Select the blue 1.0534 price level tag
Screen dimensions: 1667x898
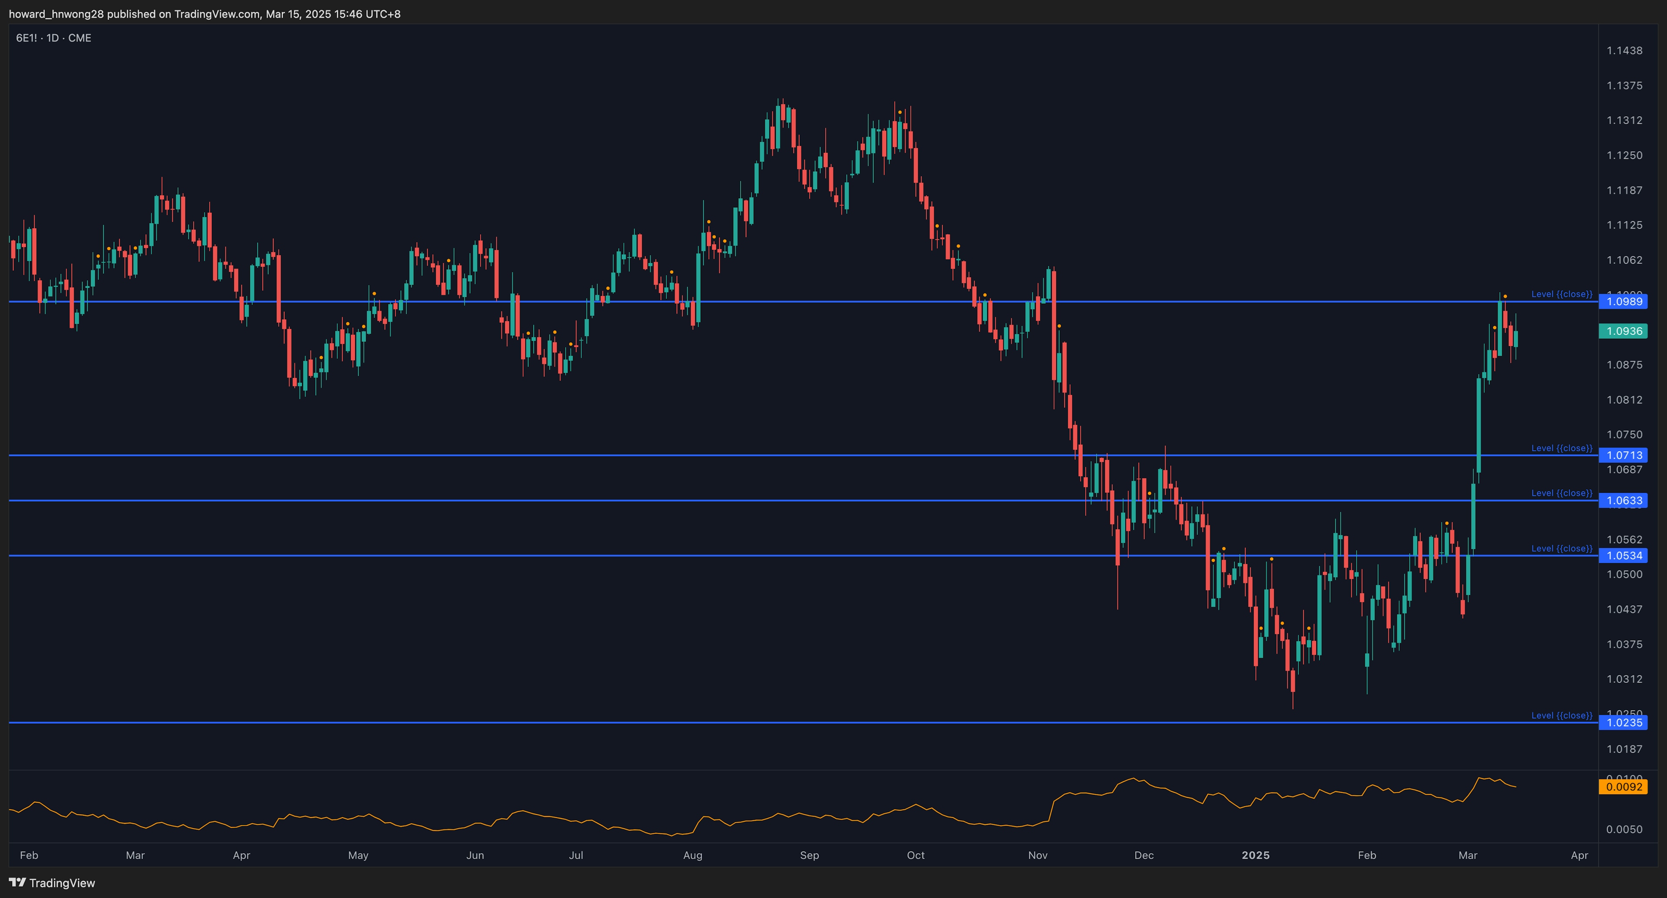point(1624,555)
